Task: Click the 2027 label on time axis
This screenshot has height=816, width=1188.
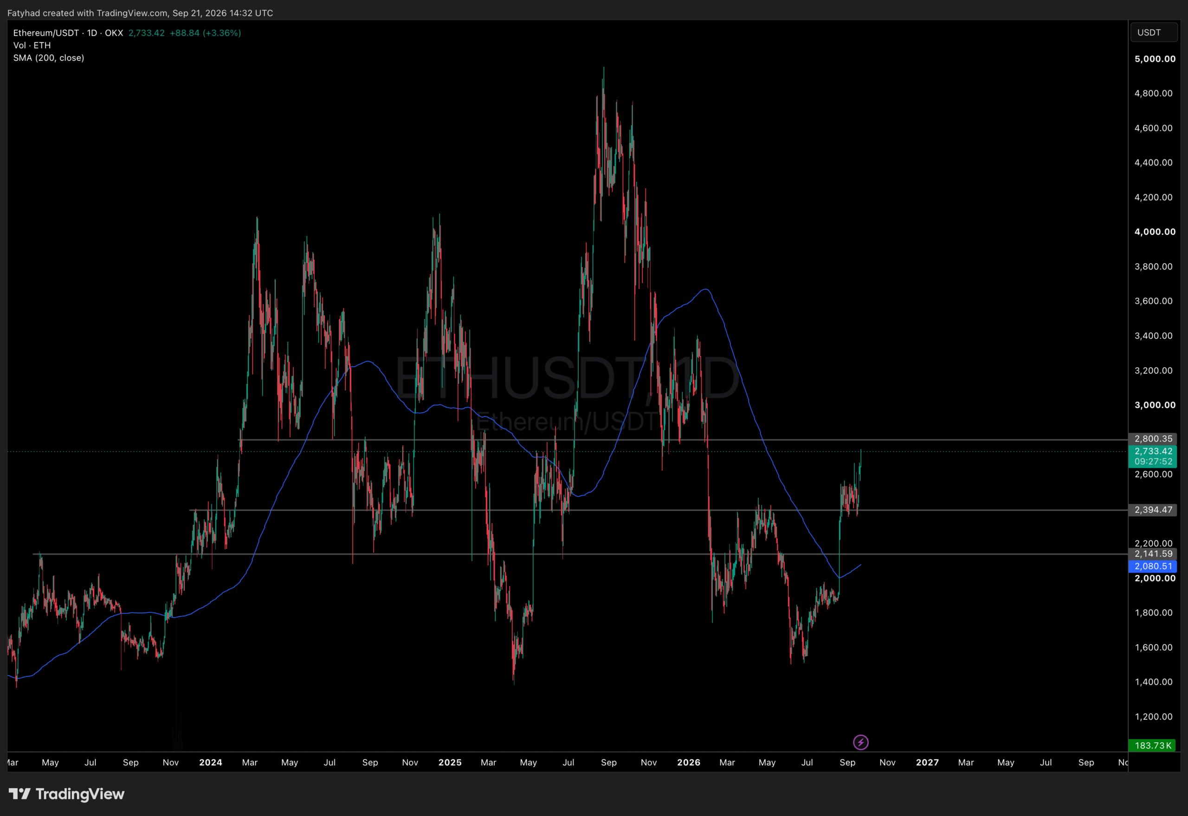Action: 927,762
